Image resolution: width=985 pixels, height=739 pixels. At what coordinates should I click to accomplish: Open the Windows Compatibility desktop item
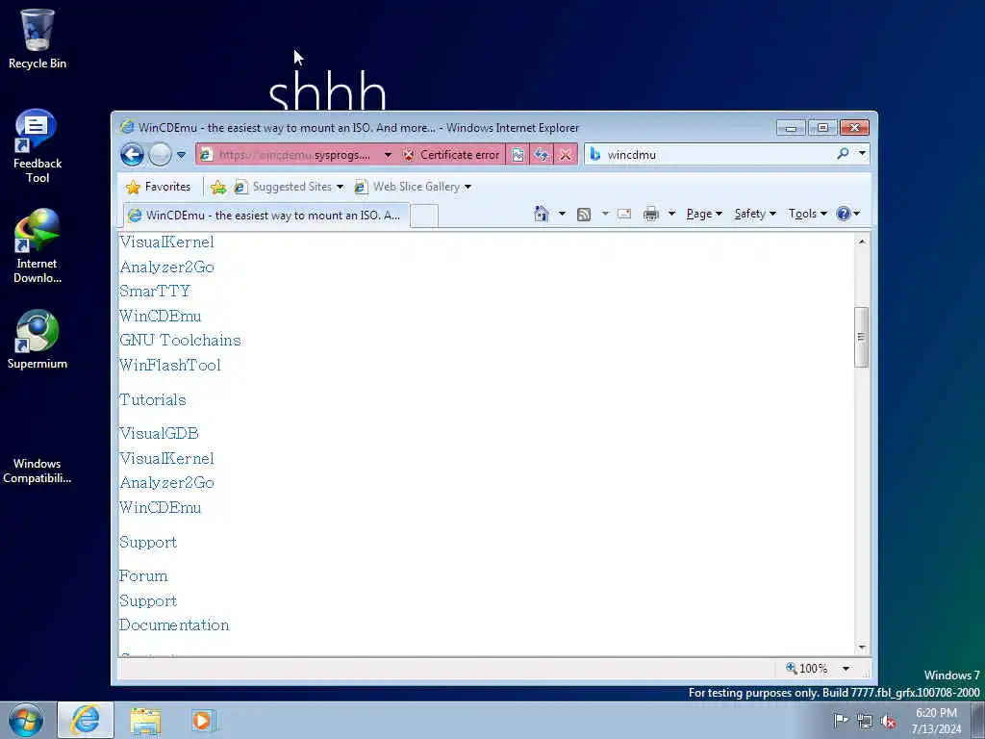tap(38, 471)
